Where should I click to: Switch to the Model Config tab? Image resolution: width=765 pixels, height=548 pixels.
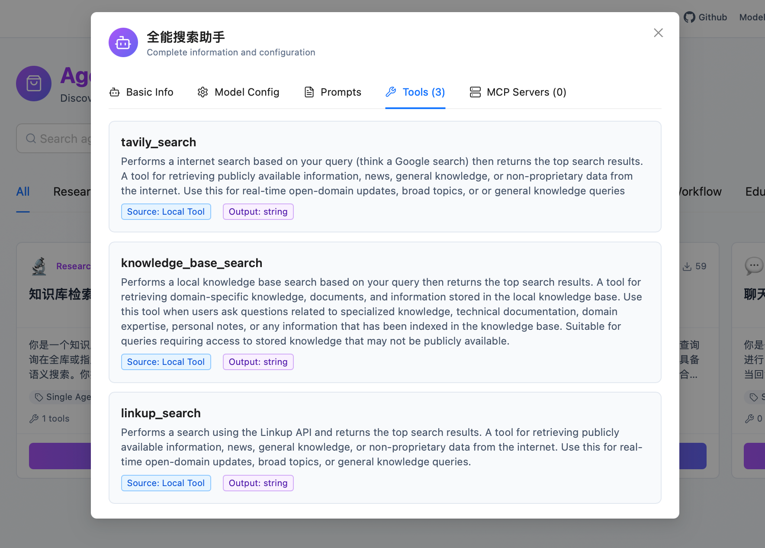click(x=238, y=92)
